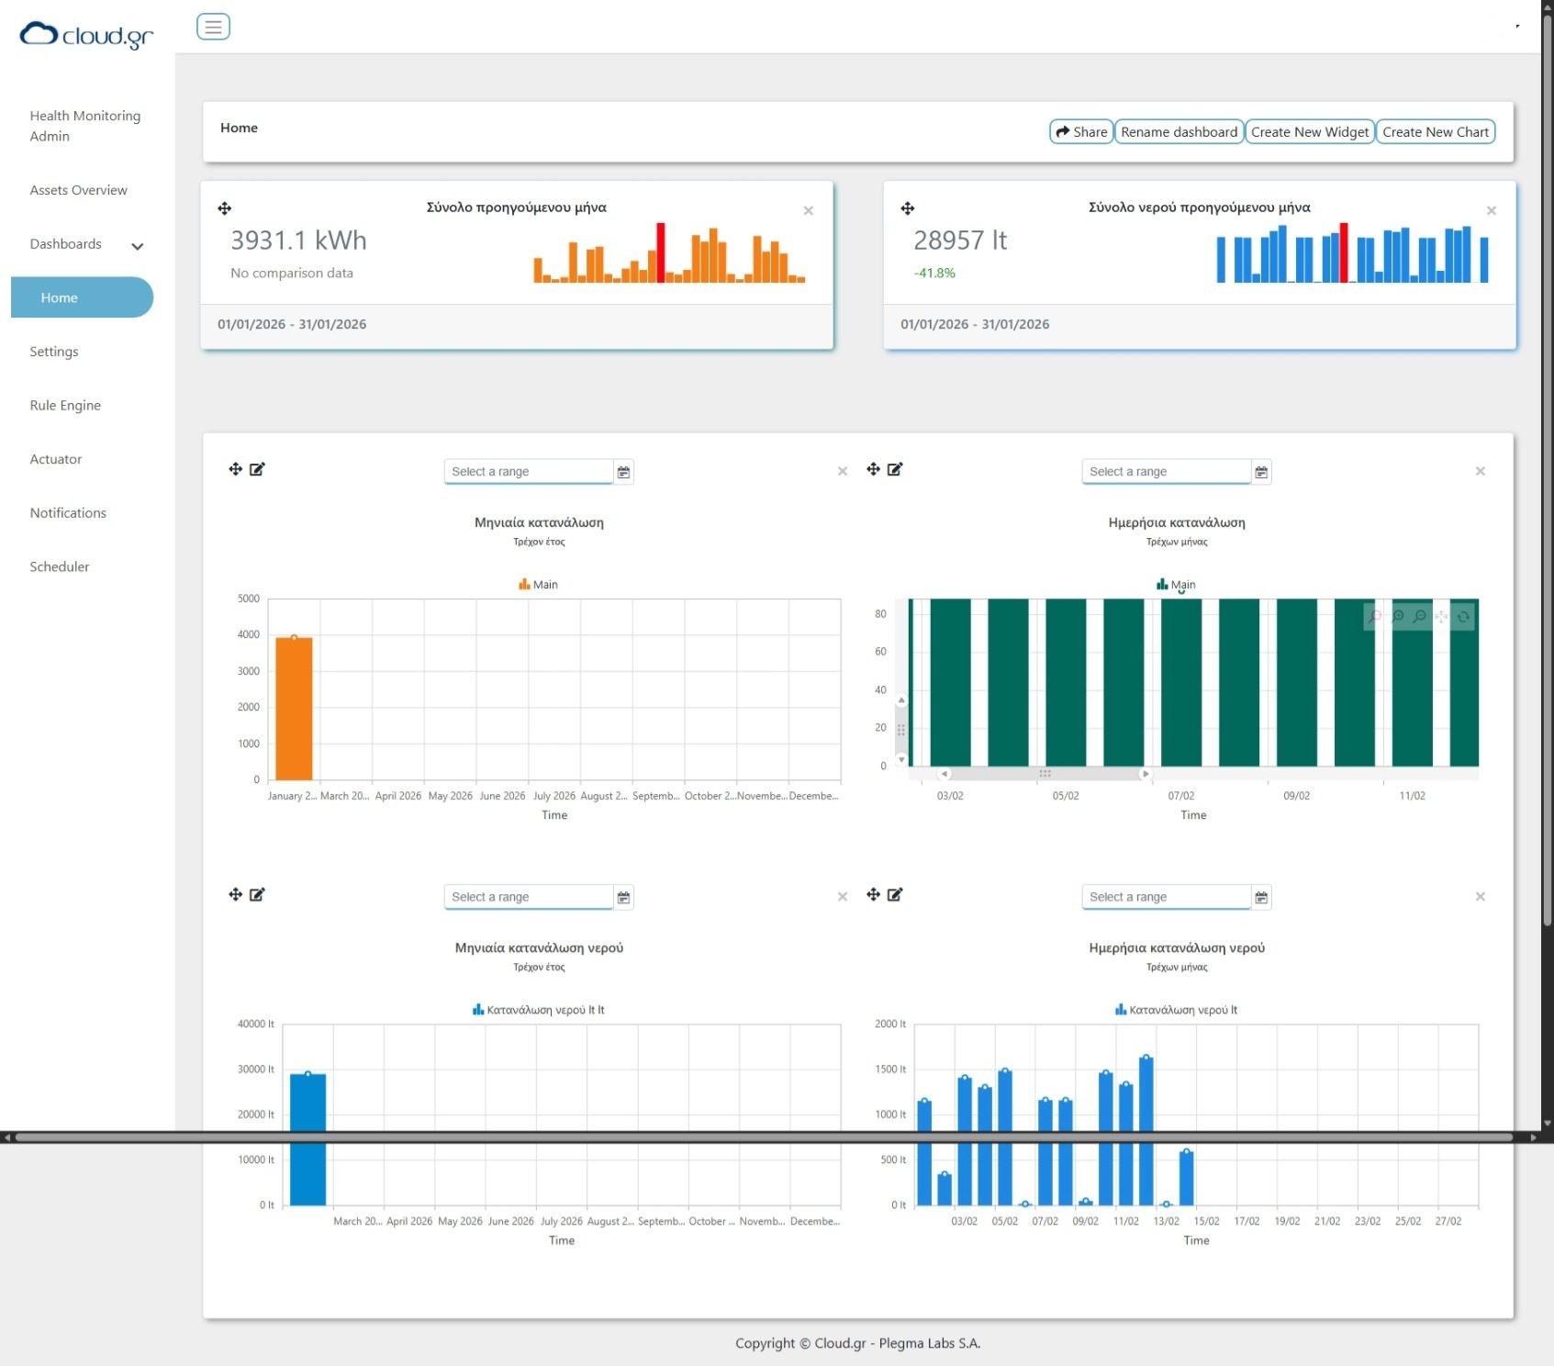Remove the Σύνολο προηγούμενου μήνα widget
The image size is (1554, 1366).
click(808, 211)
